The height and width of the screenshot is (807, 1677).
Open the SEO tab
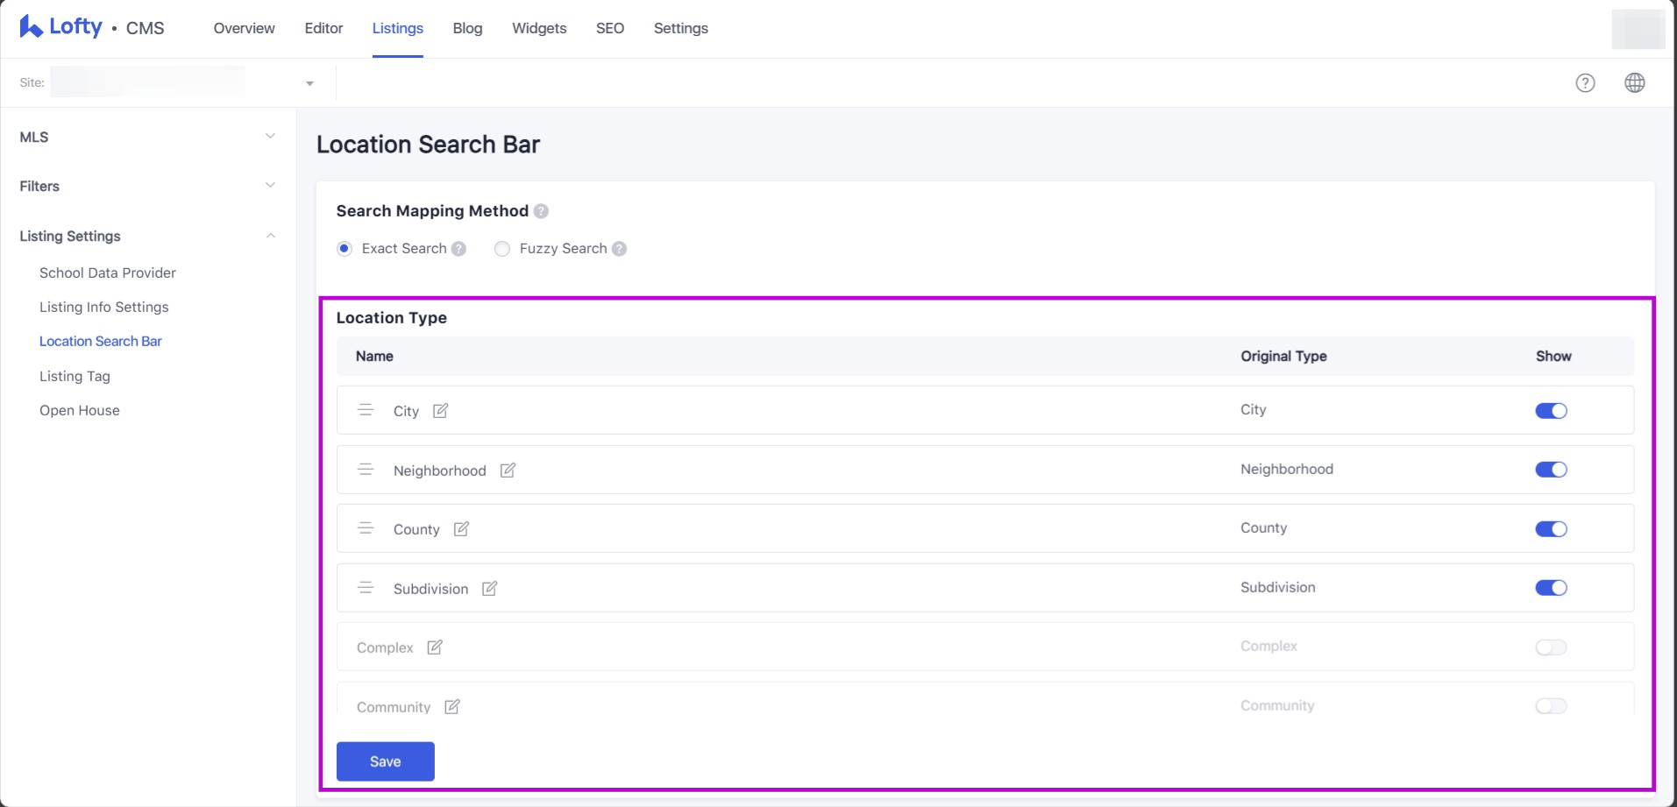click(610, 28)
